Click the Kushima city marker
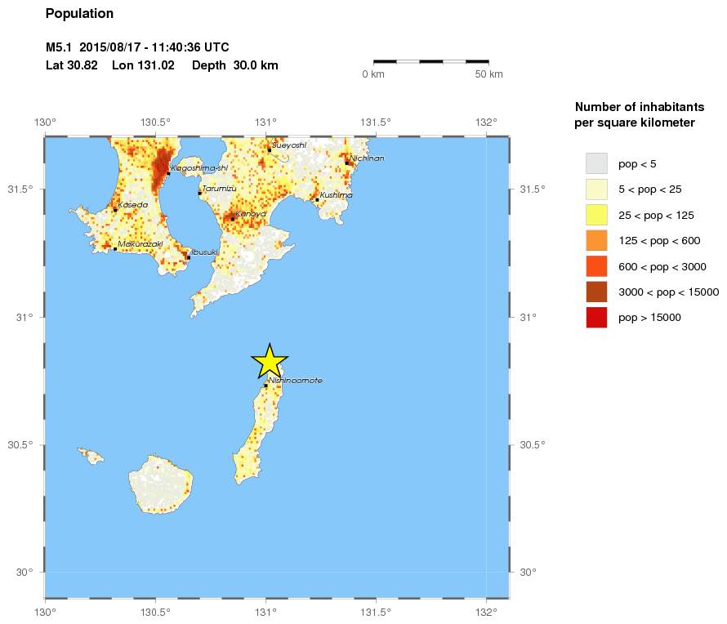 [x=317, y=199]
